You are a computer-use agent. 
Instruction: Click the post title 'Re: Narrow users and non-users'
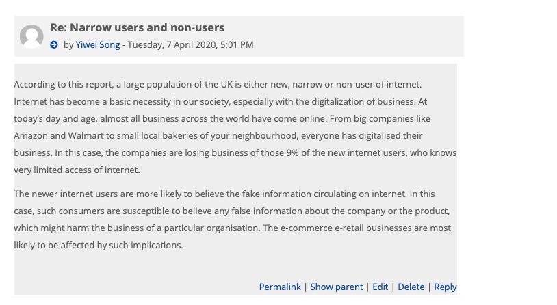[137, 28]
